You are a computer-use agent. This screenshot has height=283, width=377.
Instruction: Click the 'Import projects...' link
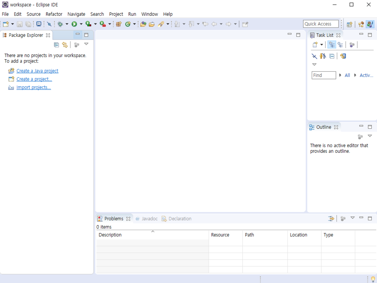(34, 87)
